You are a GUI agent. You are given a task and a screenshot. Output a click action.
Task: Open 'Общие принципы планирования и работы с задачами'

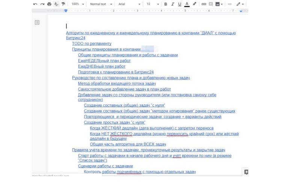[x=128, y=55]
